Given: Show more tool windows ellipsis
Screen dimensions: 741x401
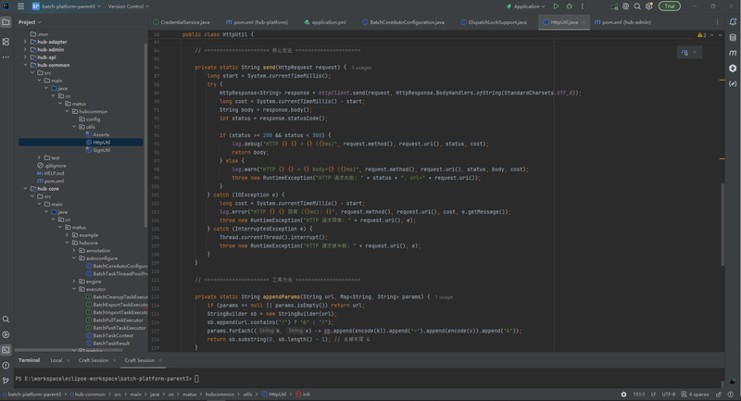Looking at the screenshot, I should 6,57.
